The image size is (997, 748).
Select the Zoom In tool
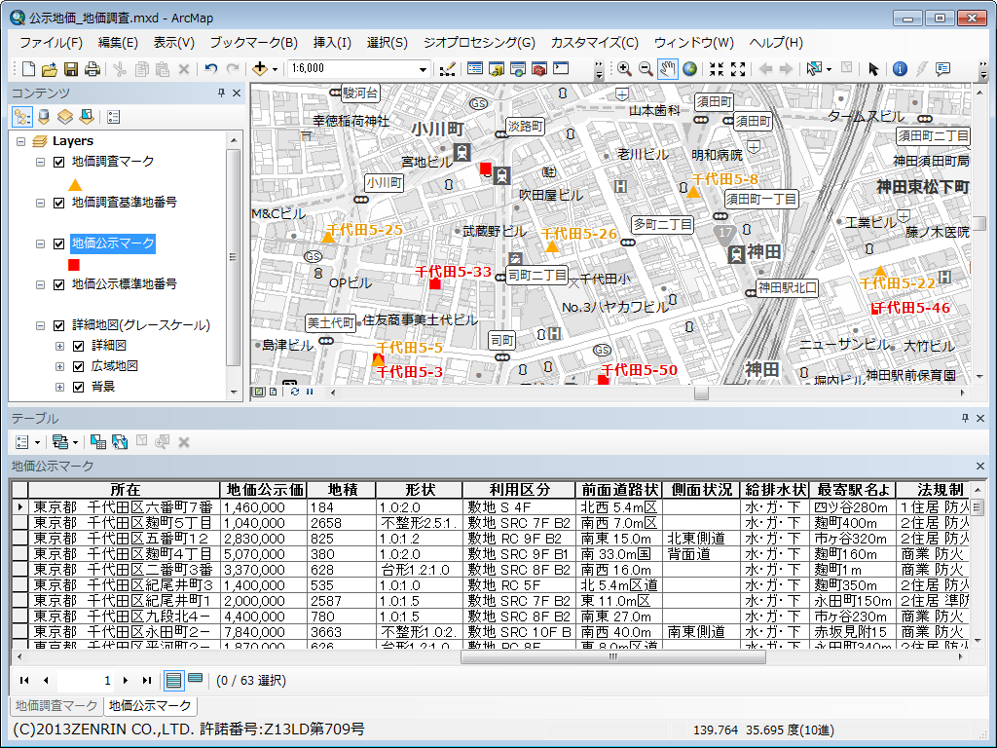(624, 69)
